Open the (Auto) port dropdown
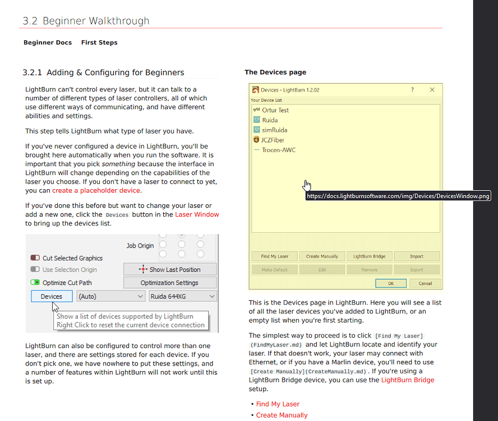Image resolution: width=498 pixels, height=421 pixels. 110,296
